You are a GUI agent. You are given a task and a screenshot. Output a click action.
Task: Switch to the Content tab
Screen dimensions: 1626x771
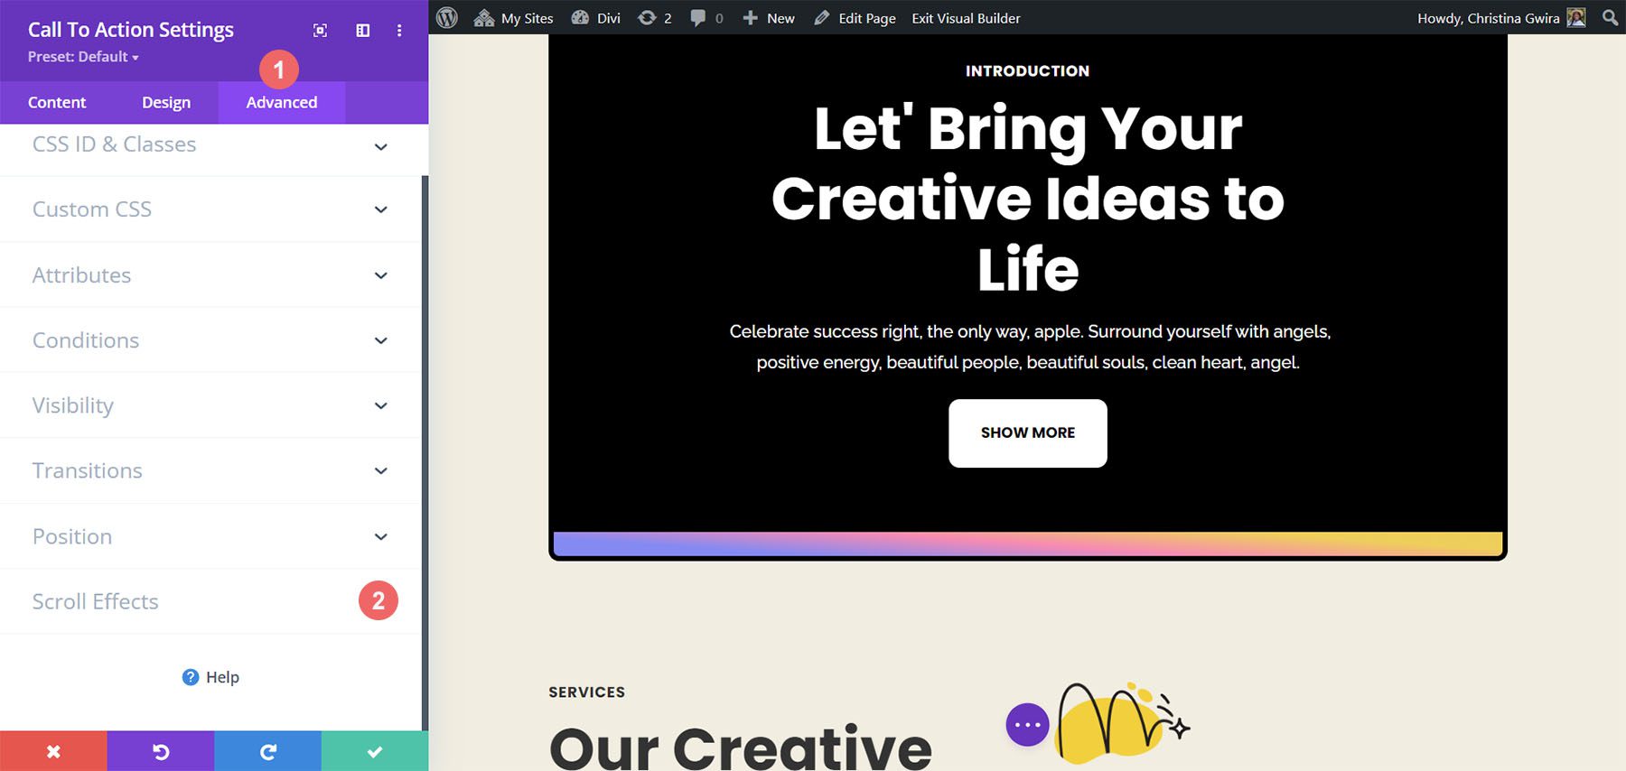[57, 103]
